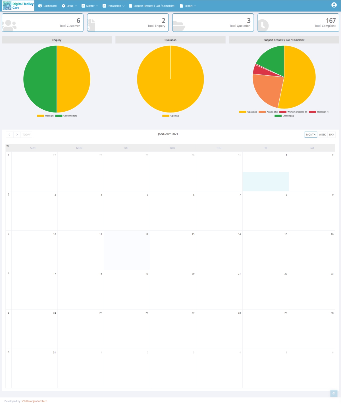Click the TODAY calendar button

(26, 135)
